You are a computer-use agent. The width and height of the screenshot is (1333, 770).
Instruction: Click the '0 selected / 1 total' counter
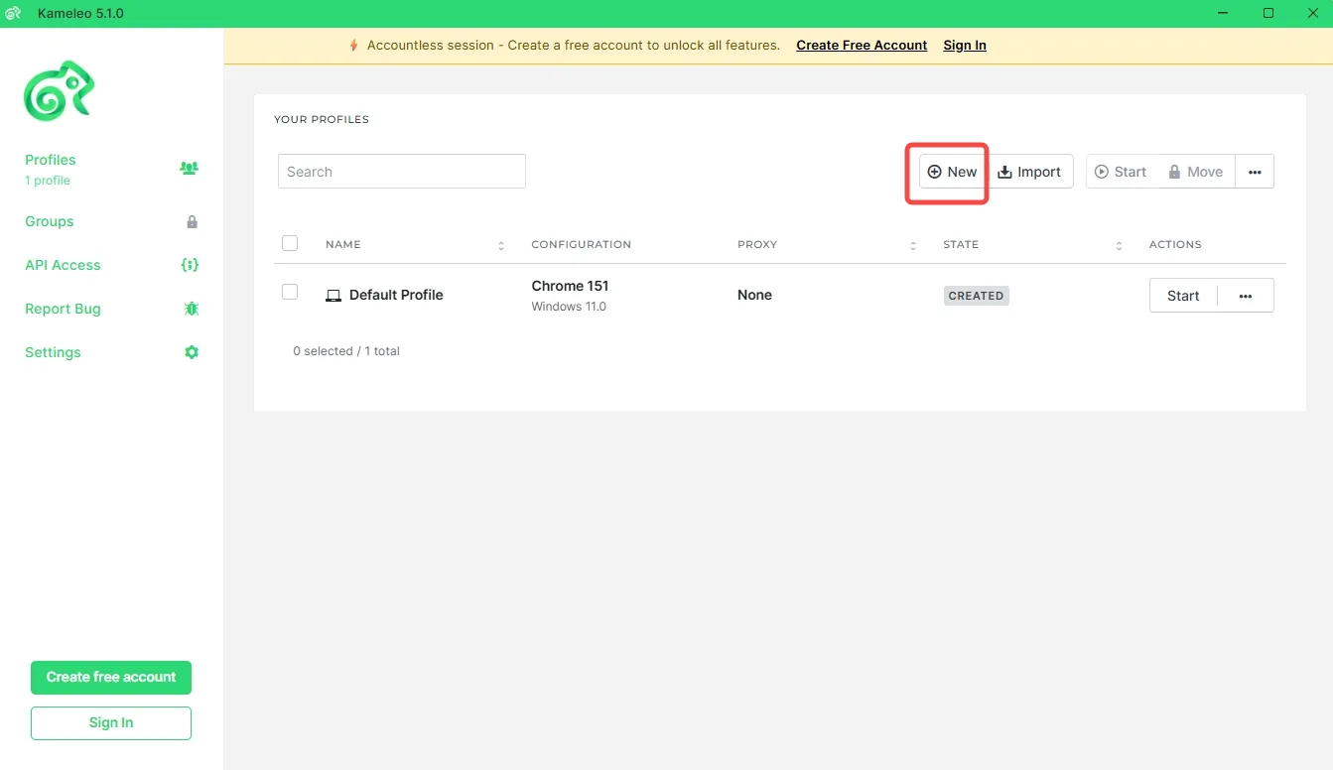[346, 351]
